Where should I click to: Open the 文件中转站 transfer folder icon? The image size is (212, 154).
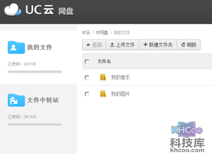[x=16, y=100]
